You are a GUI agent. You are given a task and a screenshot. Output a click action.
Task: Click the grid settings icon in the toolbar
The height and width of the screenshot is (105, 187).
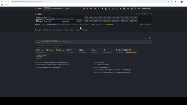click(x=124, y=8)
